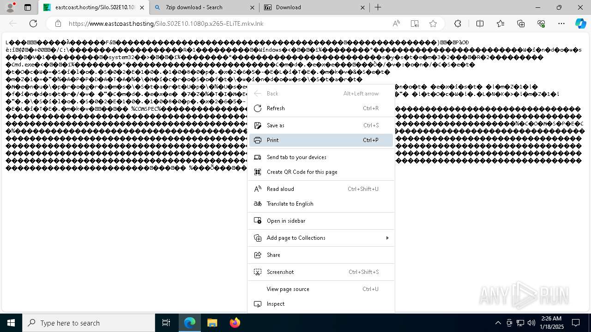Choose Save as in the context menu

tap(321, 125)
